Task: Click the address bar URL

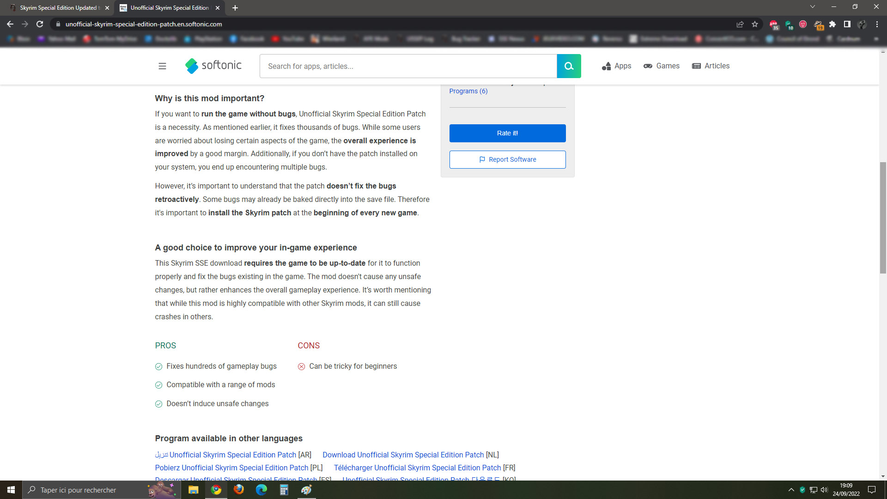Action: (144, 24)
